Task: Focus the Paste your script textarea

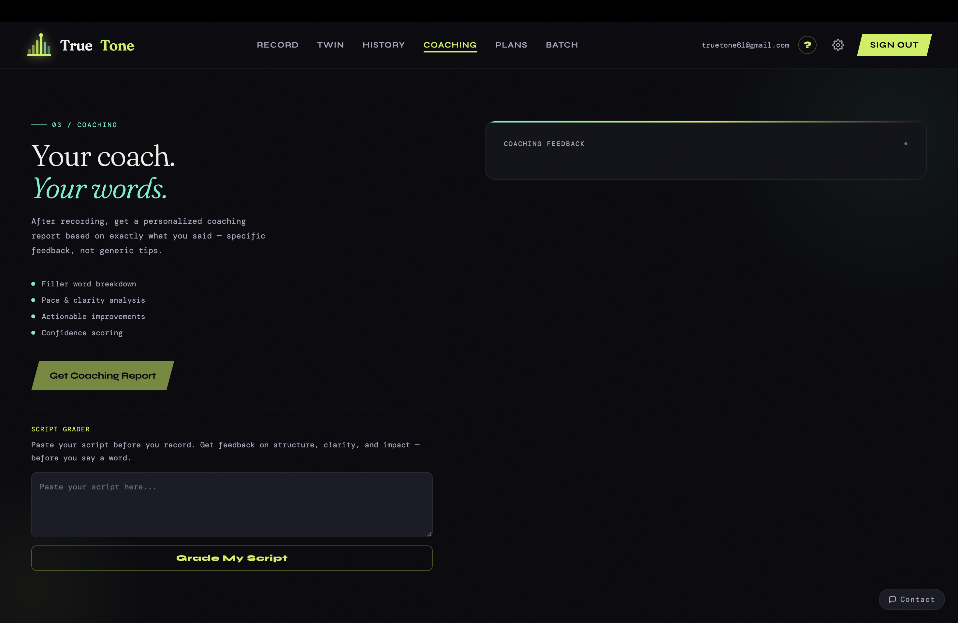Action: click(232, 505)
